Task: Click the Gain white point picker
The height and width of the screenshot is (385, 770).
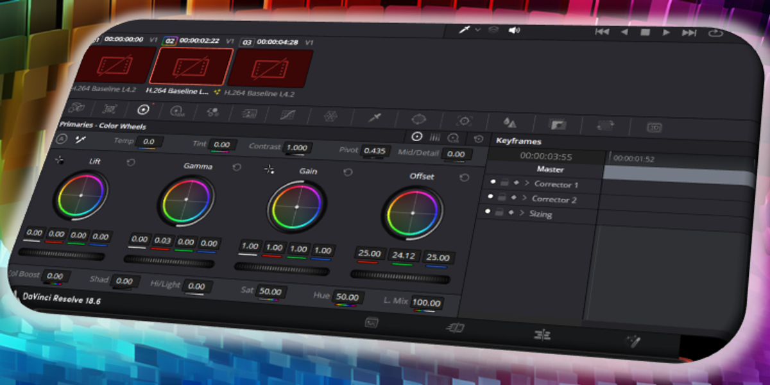Action: coord(269,169)
